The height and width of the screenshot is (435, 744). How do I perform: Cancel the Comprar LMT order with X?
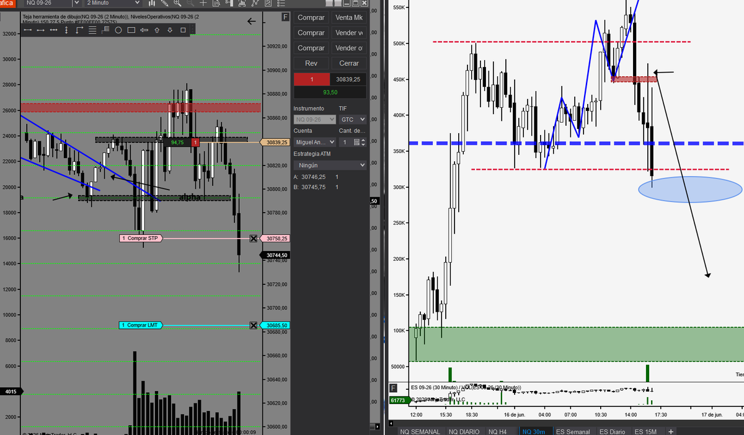coord(254,325)
